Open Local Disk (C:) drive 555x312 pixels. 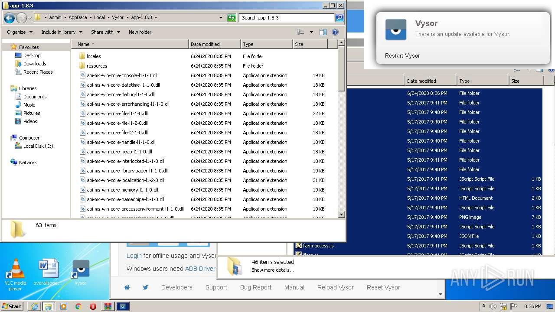(x=34, y=146)
